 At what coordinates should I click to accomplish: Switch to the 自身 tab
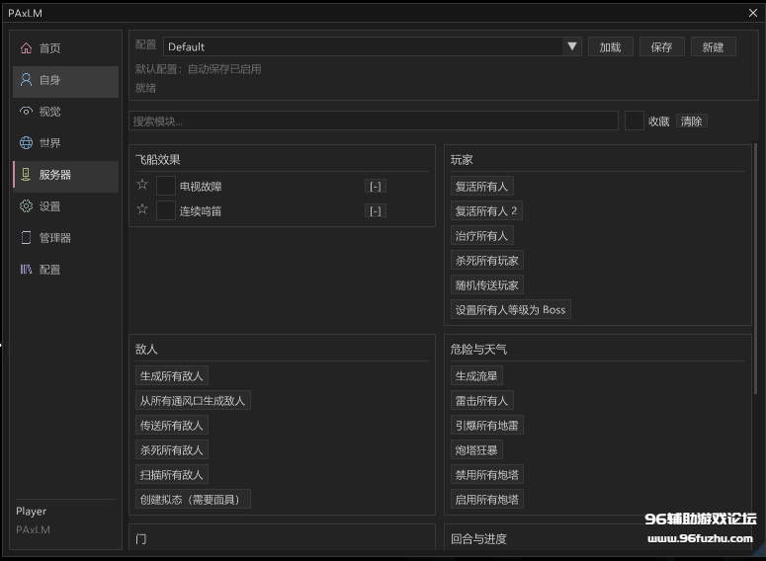pos(65,80)
